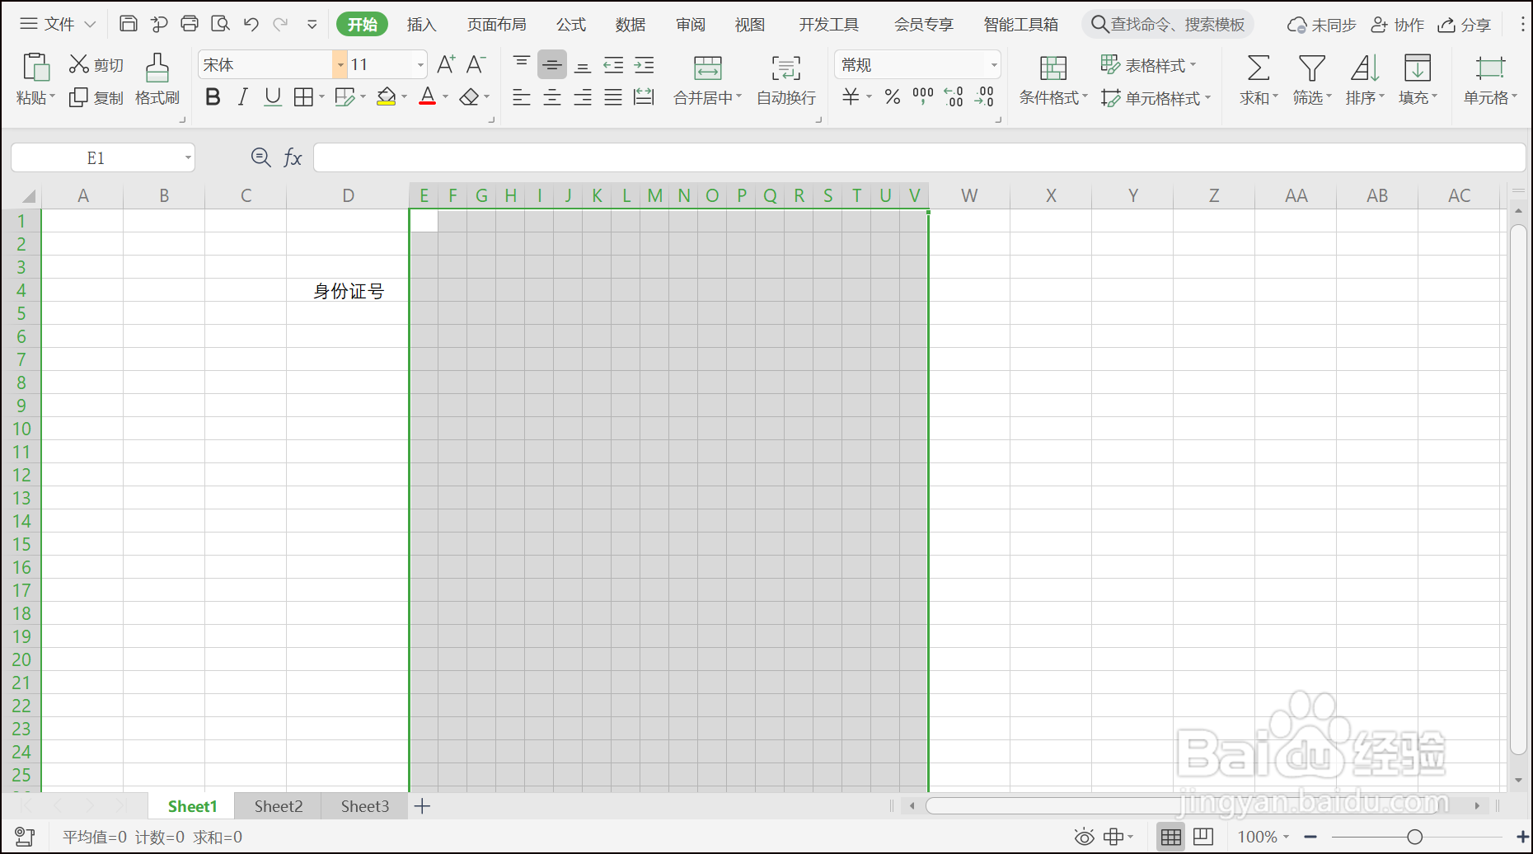Open the fill color bucket swatch
The height and width of the screenshot is (854, 1533).
tap(386, 97)
